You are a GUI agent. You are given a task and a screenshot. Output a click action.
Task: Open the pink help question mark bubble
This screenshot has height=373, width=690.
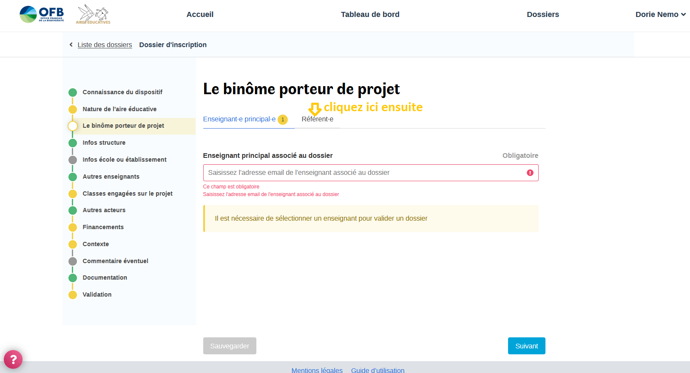[13, 359]
